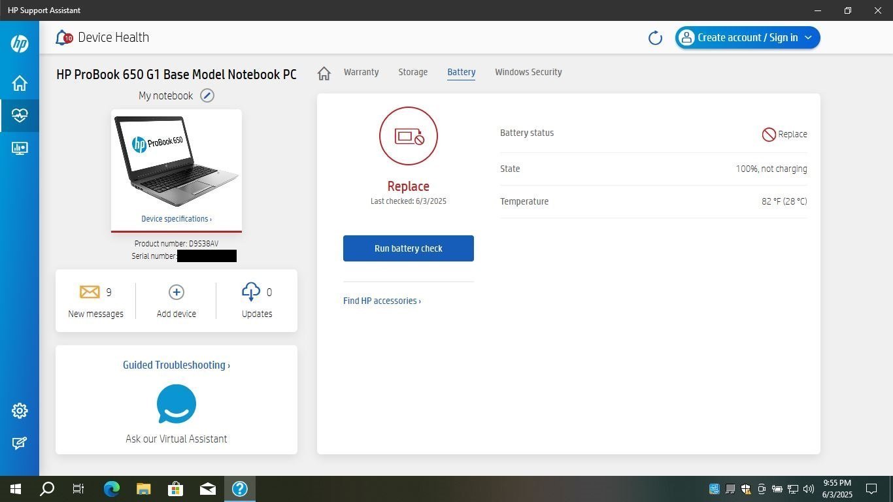
Task: Launch Microsoft Edge from the taskbar
Action: point(112,489)
